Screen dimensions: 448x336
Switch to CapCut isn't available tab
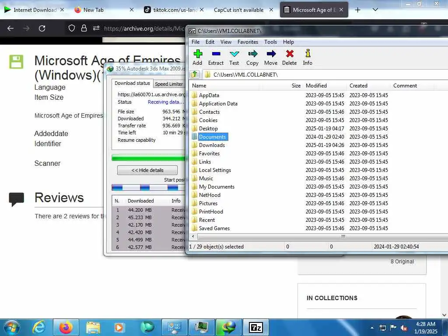point(238,10)
